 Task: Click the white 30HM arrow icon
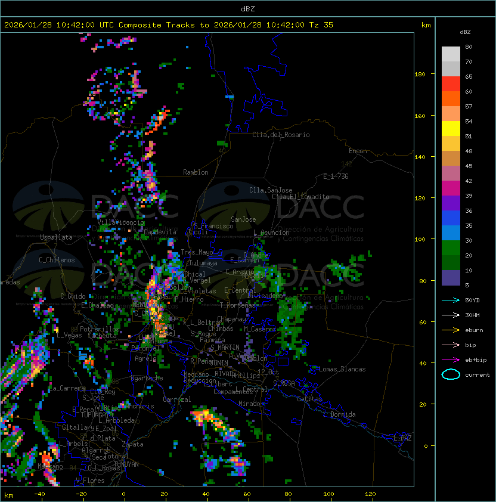tap(451, 315)
